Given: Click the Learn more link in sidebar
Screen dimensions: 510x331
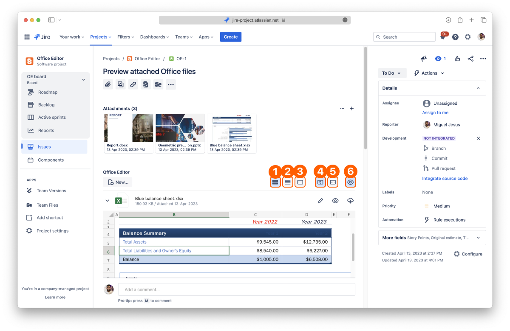Looking at the screenshot, I should [x=55, y=297].
